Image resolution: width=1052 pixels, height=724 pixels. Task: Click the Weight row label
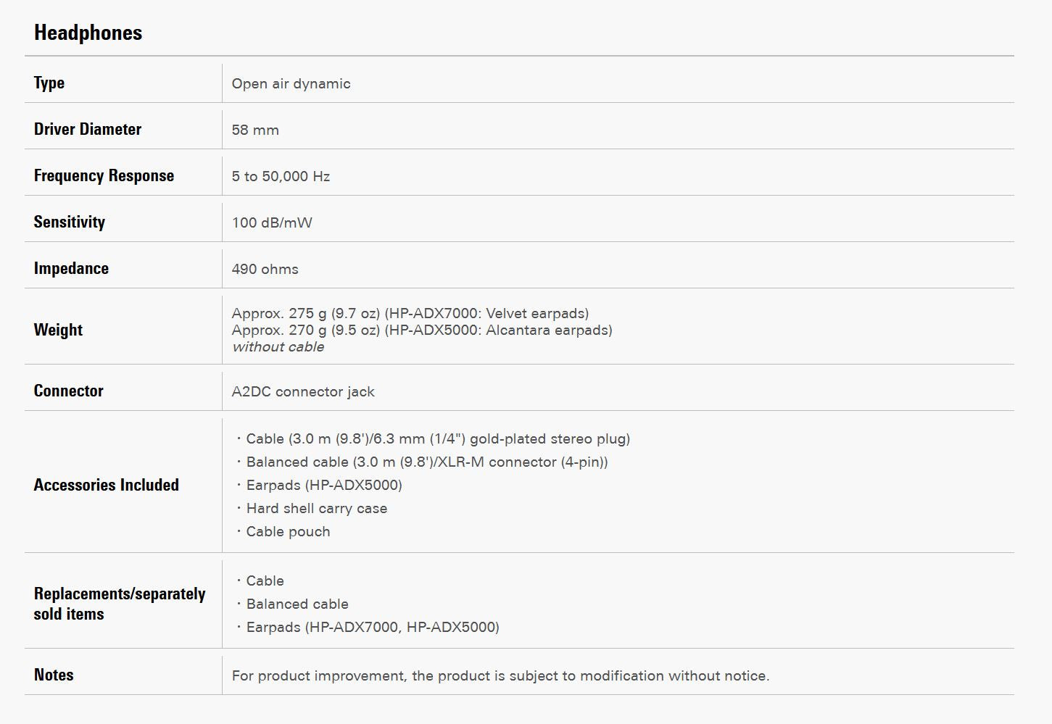coord(58,330)
